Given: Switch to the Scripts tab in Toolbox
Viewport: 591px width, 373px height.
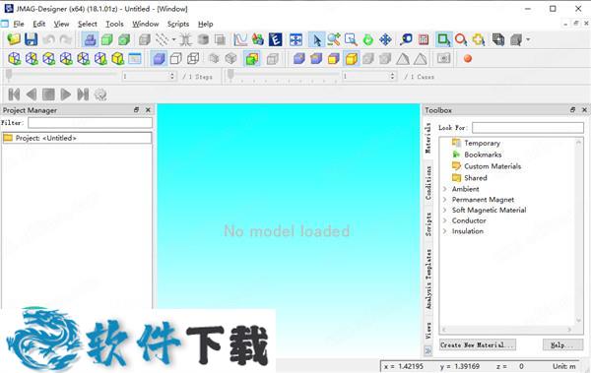Looking at the screenshot, I should [x=428, y=224].
